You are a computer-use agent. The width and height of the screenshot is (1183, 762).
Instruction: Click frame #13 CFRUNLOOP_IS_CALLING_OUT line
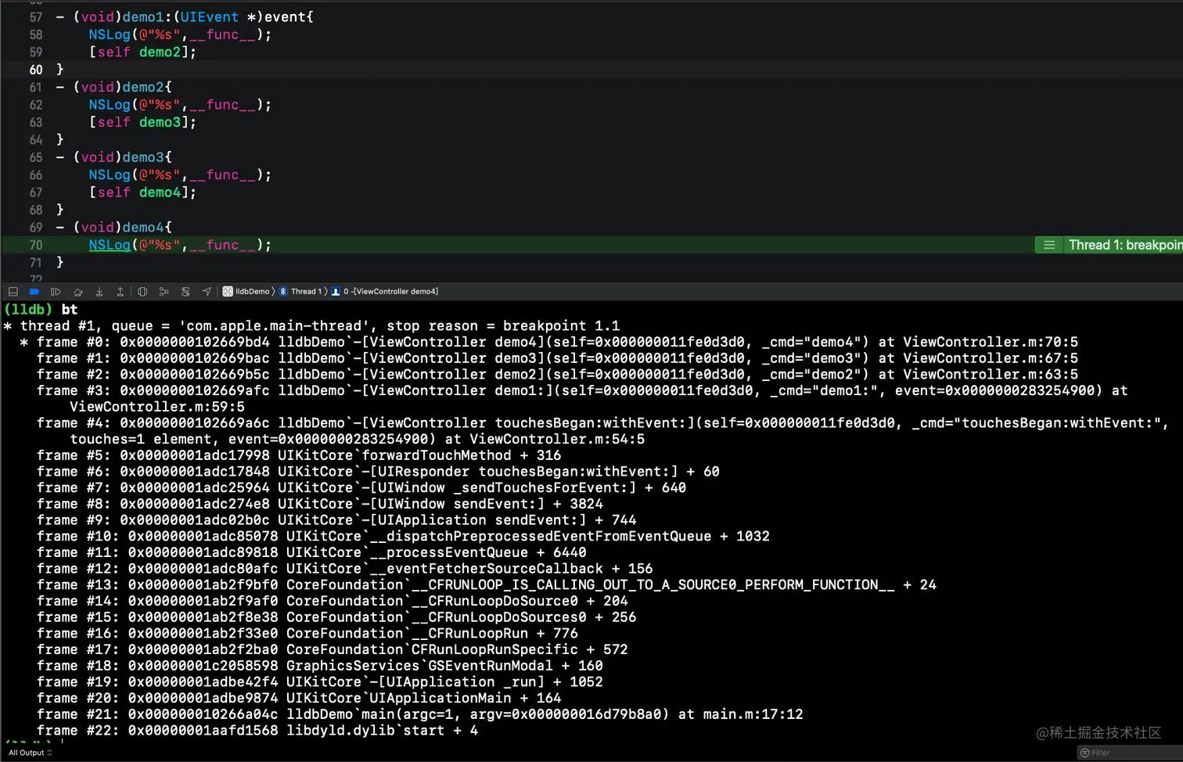coord(487,585)
